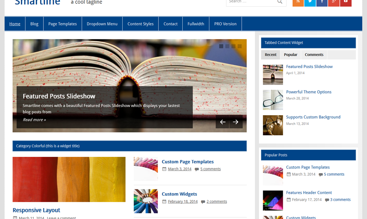Viewport: 367px width, 219px height.
Task: Click the large colorful chalk featured image
Action: [x=69, y=179]
